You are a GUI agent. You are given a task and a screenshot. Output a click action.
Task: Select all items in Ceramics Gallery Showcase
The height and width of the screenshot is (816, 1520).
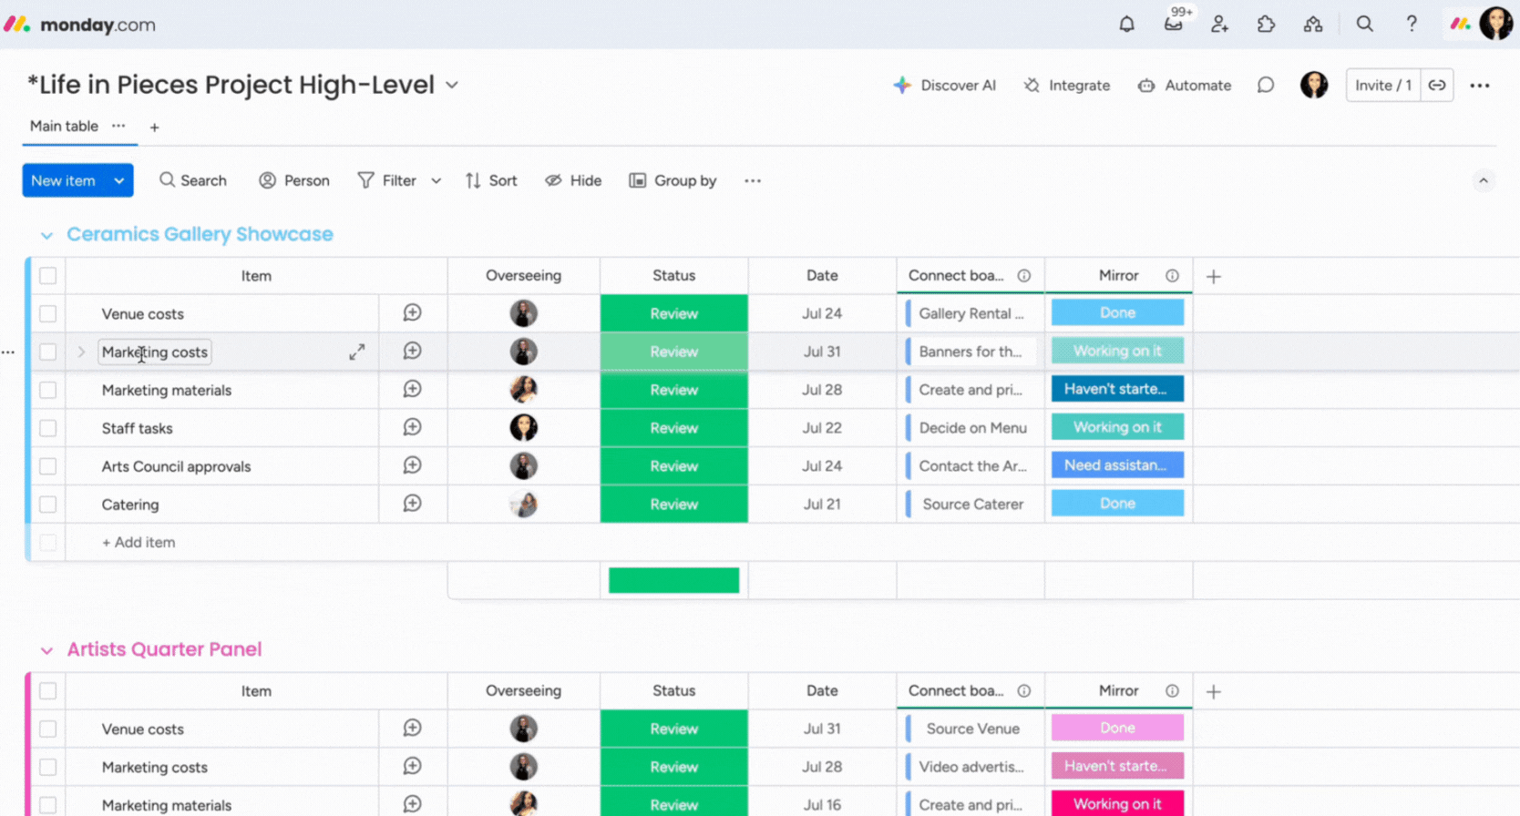(48, 276)
